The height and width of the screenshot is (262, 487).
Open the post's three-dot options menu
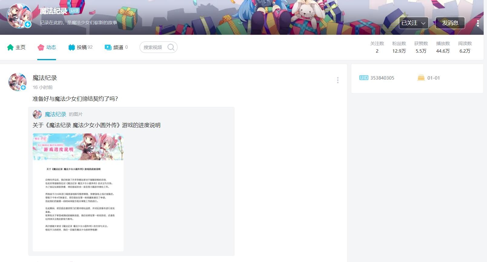338,80
